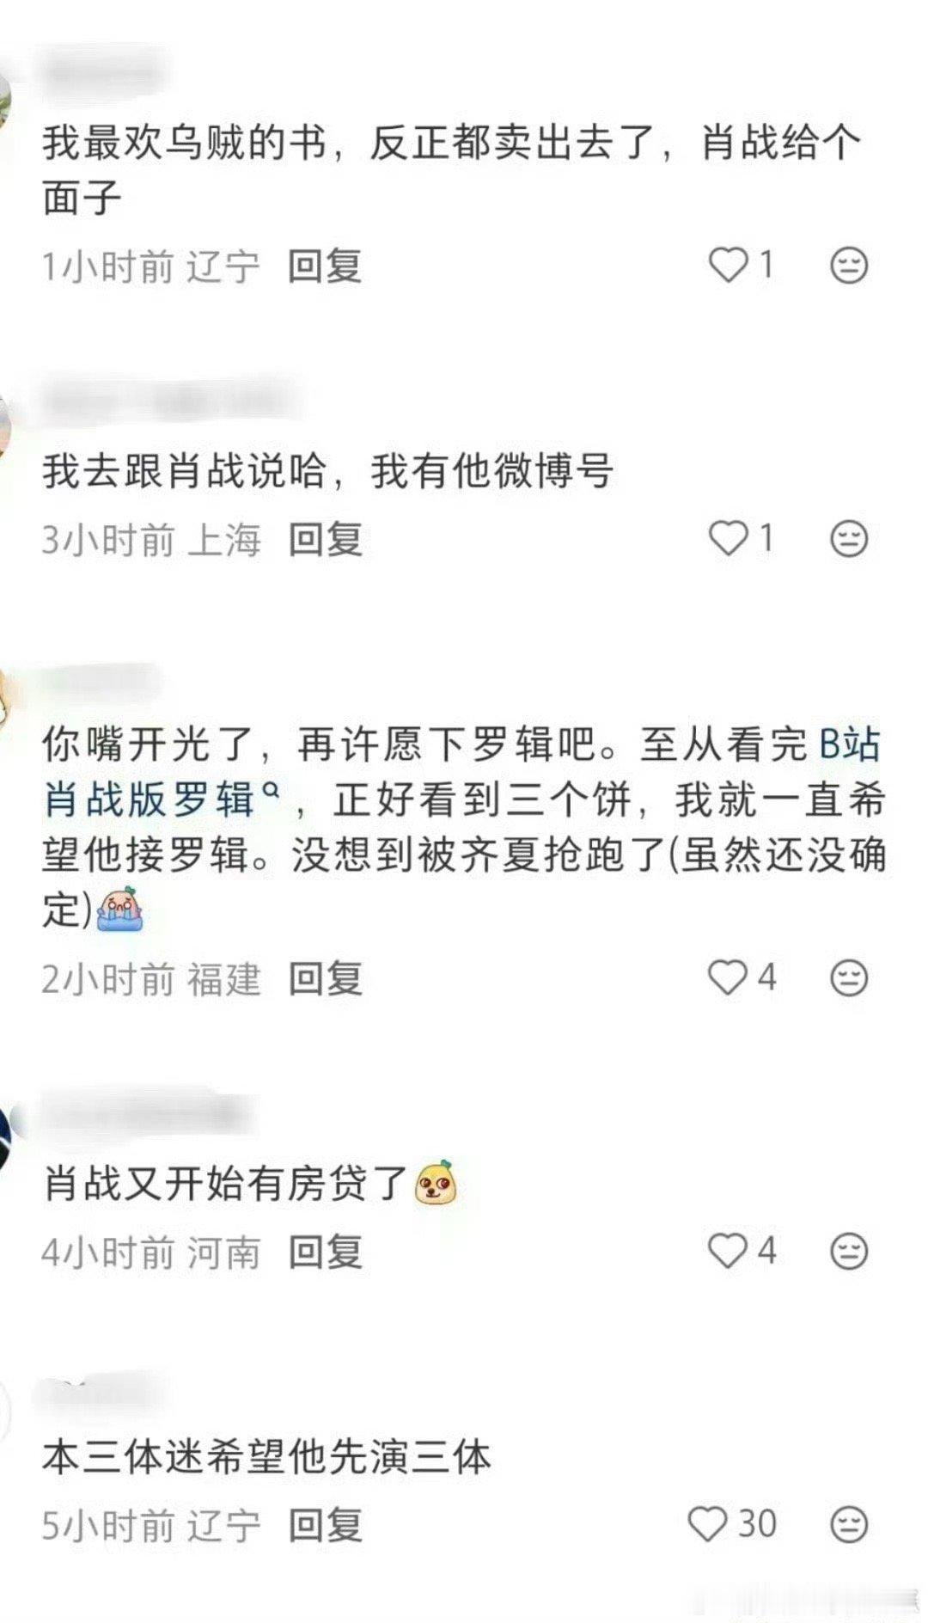Dislike the 2小时前 Fujian comment
Image resolution: width=928 pixels, height=1623 pixels.
pyautogui.click(x=849, y=977)
